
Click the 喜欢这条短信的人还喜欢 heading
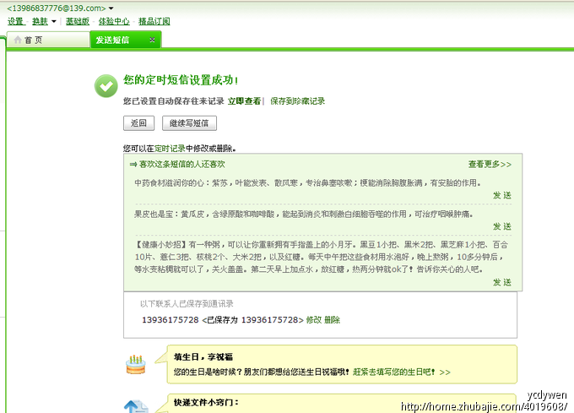pos(182,164)
